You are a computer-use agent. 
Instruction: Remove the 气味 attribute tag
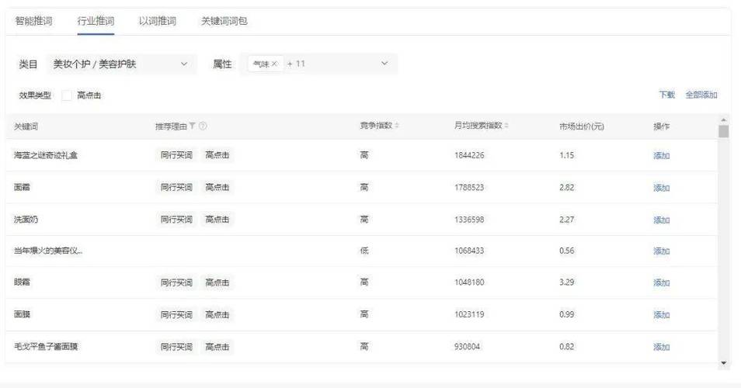point(274,64)
